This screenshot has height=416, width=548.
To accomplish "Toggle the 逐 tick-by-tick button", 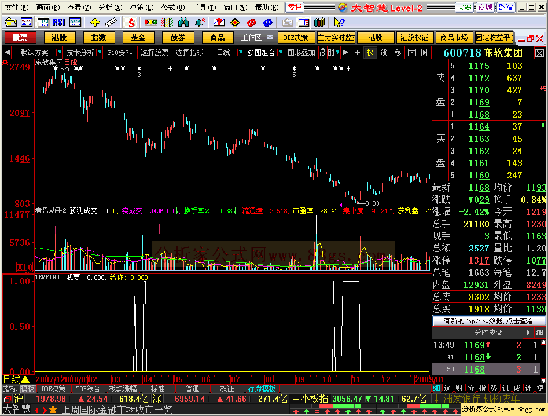I will tap(448, 388).
